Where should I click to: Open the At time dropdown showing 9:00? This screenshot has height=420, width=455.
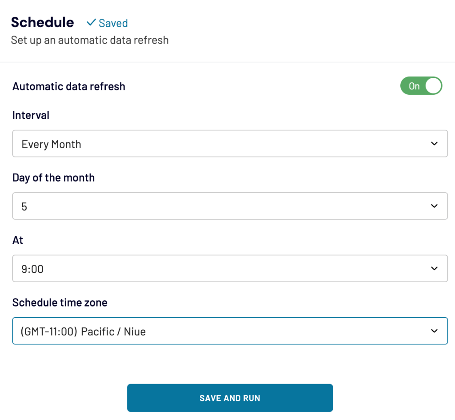[222, 268]
